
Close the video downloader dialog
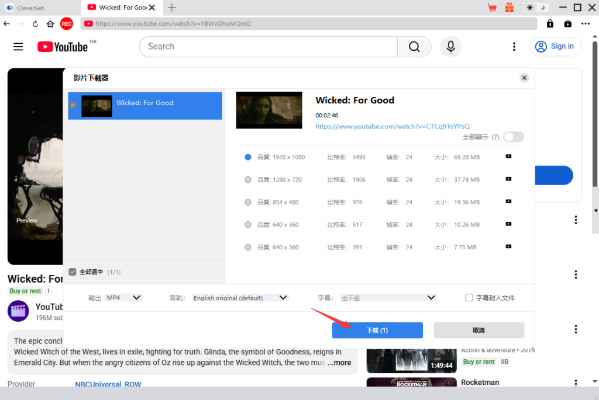pos(524,78)
